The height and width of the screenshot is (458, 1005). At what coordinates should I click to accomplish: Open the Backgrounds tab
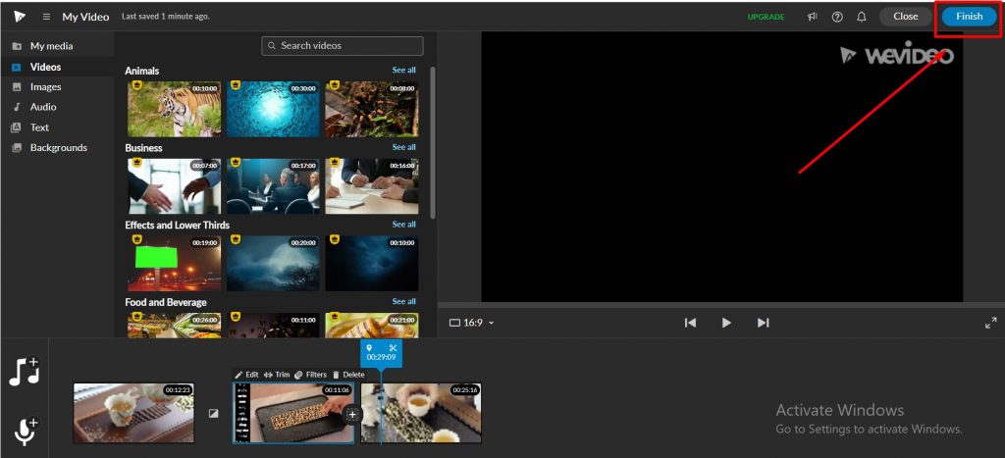58,147
